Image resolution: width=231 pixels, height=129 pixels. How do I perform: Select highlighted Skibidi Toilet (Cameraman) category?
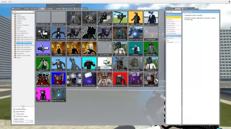[24, 43]
